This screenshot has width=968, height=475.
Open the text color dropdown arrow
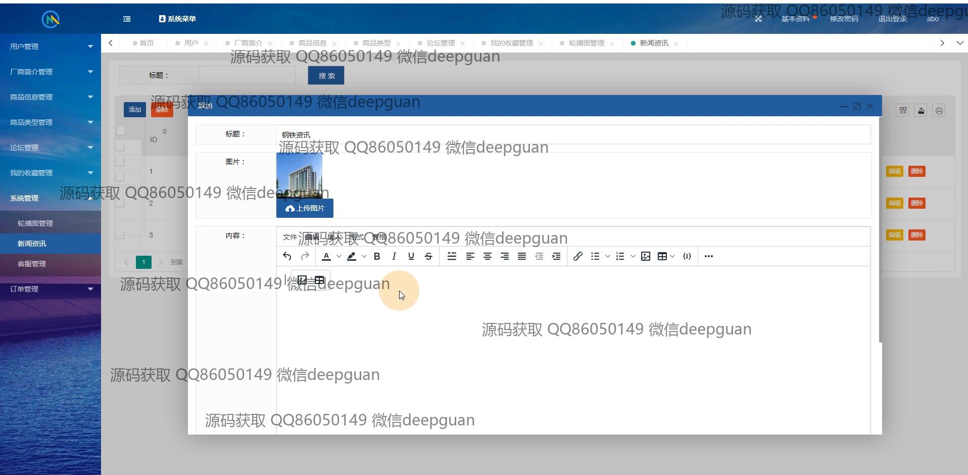pos(339,256)
